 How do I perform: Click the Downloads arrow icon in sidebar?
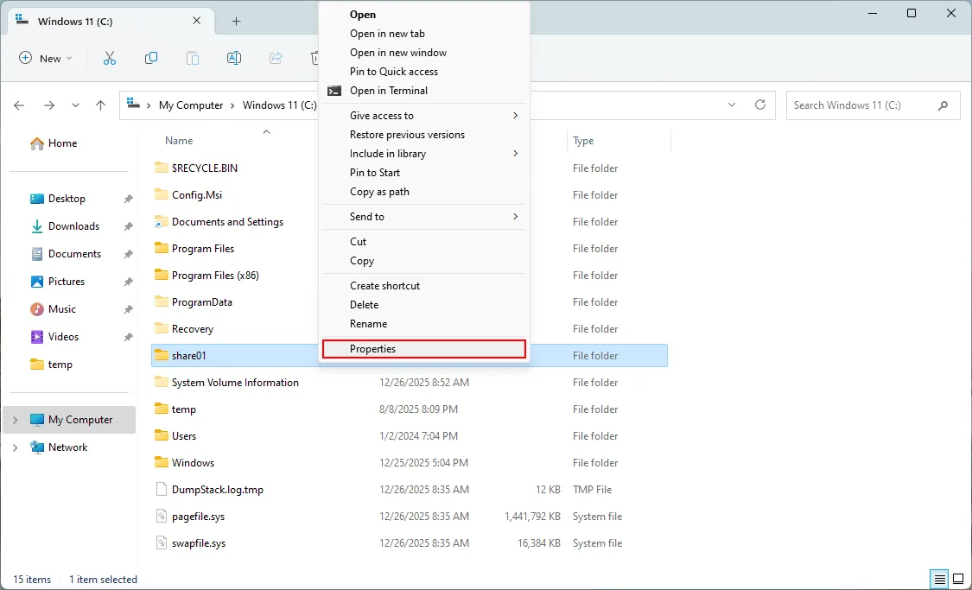tap(37, 226)
